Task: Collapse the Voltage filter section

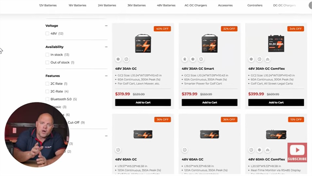Action: 106,26
